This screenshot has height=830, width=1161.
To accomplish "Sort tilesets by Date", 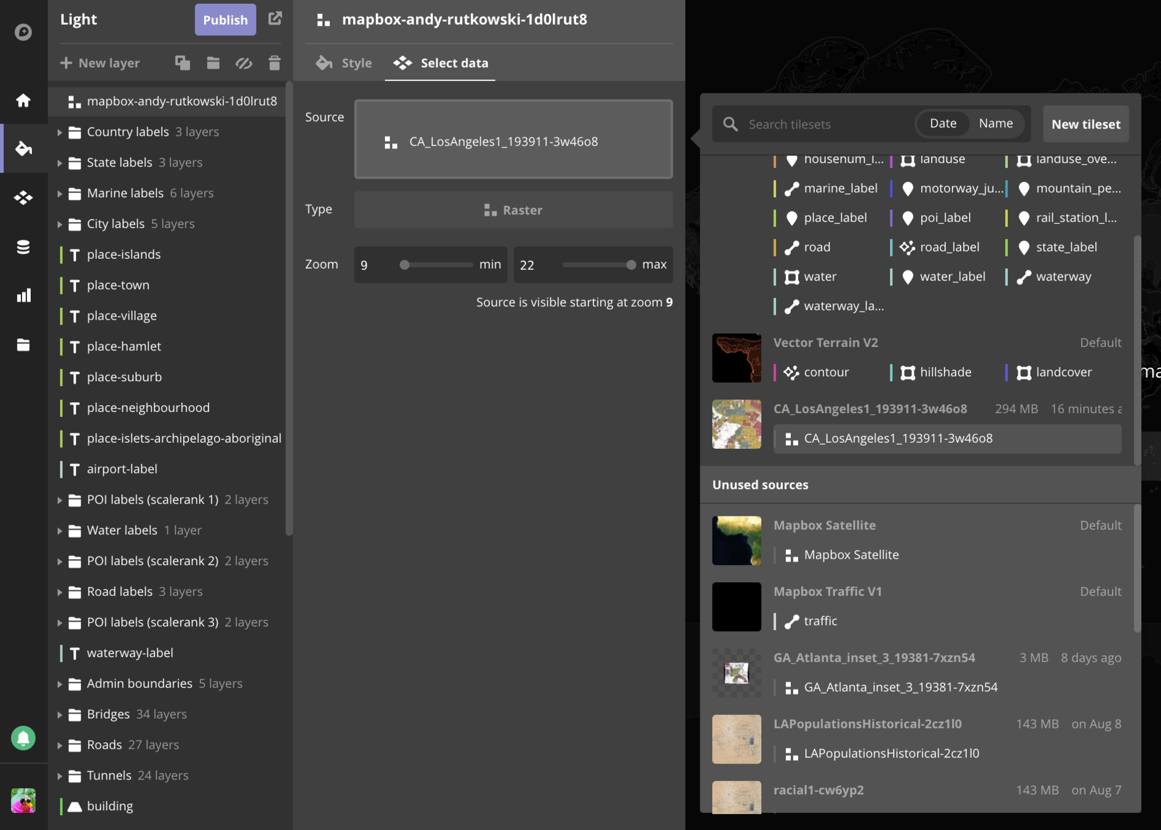I will (943, 123).
